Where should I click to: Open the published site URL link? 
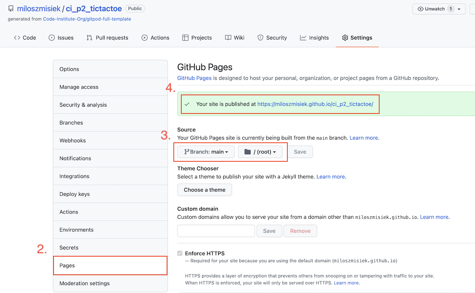pyautogui.click(x=315, y=104)
